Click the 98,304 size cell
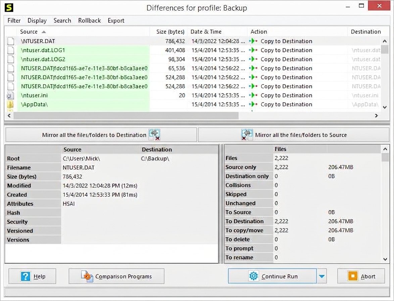The height and width of the screenshot is (301, 394). pyautogui.click(x=177, y=59)
